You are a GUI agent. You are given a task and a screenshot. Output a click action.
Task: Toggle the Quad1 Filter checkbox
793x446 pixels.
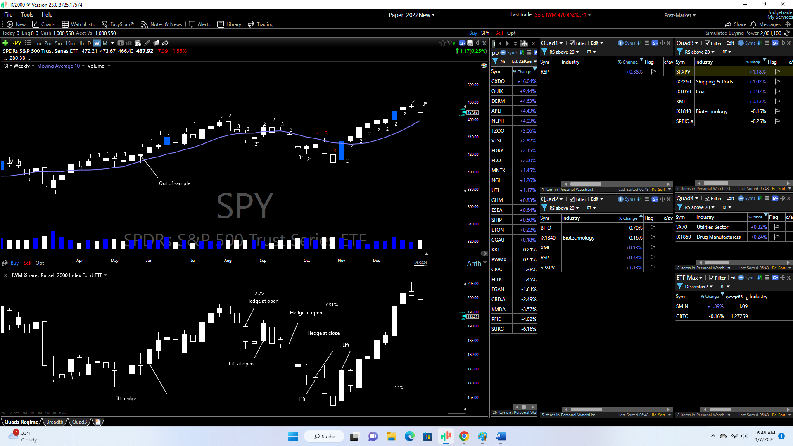tap(572, 43)
